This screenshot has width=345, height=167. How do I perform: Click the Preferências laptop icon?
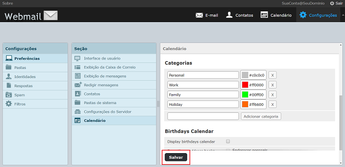pyautogui.click(x=9, y=59)
